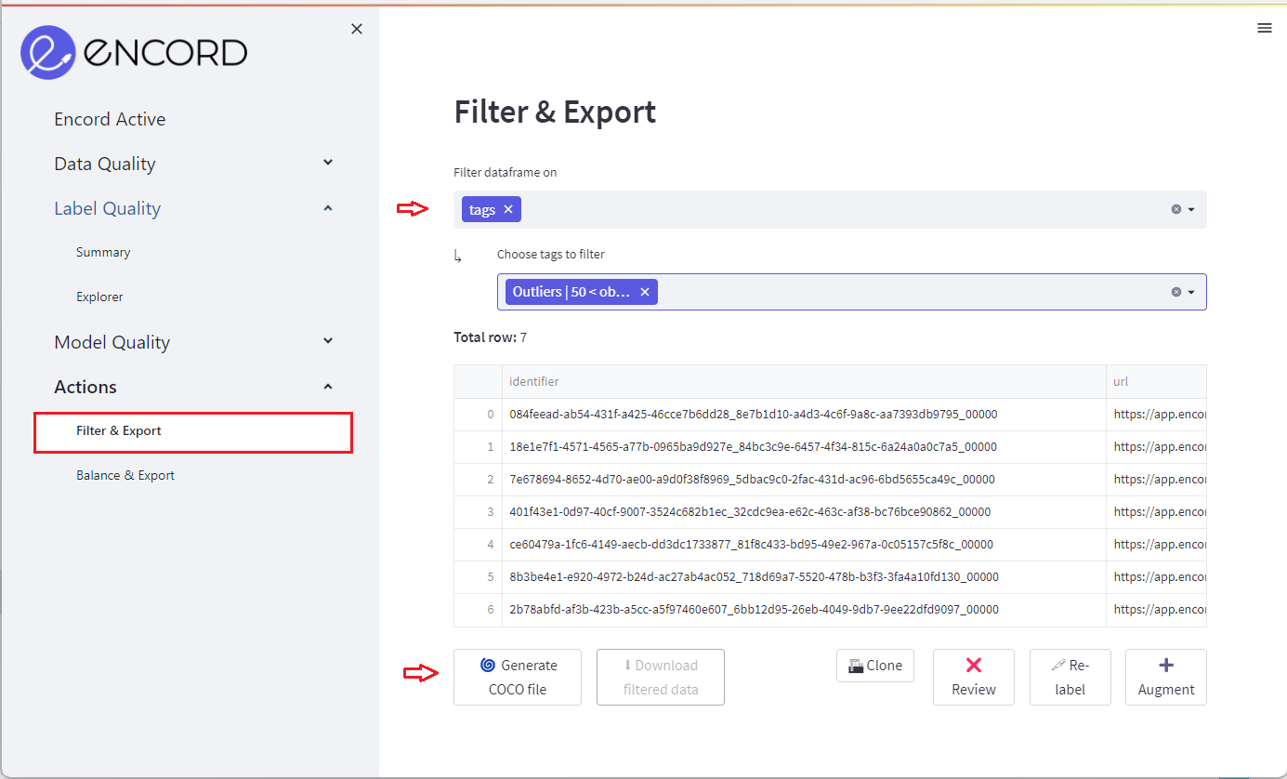Open the Encord Active page
The height and width of the screenshot is (779, 1287).
[110, 119]
